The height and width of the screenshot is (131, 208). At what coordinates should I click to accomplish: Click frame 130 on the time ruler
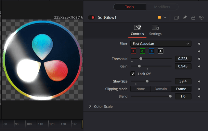(63, 124)
